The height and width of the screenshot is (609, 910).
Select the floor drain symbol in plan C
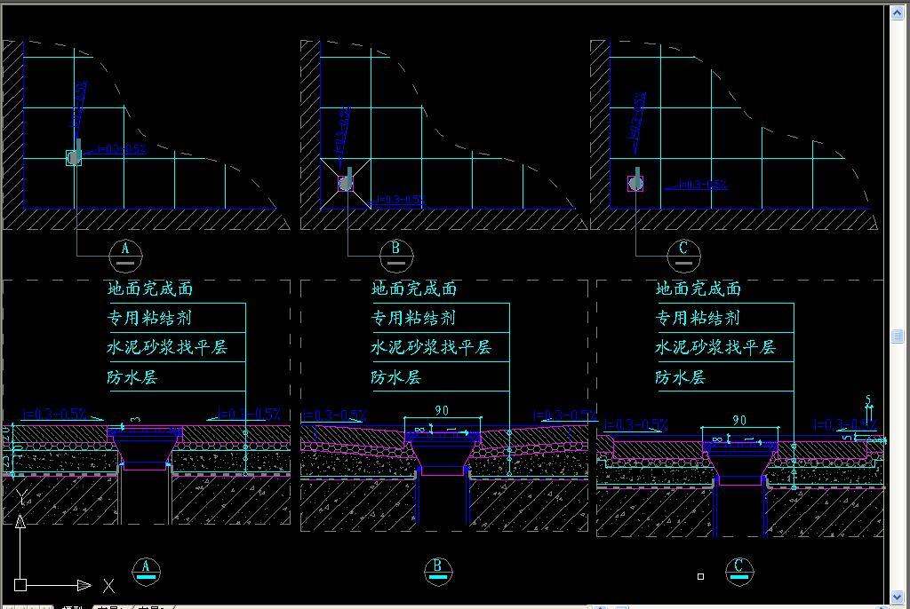coord(635,183)
